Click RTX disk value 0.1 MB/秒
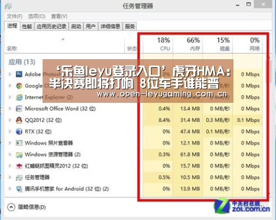The image size is (276, 220). pyautogui.click(x=218, y=132)
